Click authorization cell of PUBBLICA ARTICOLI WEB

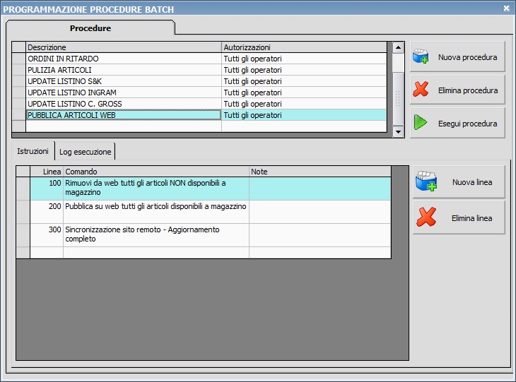304,115
